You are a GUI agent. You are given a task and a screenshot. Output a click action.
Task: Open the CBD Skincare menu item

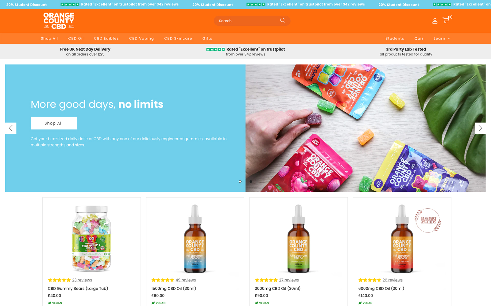coord(178,39)
